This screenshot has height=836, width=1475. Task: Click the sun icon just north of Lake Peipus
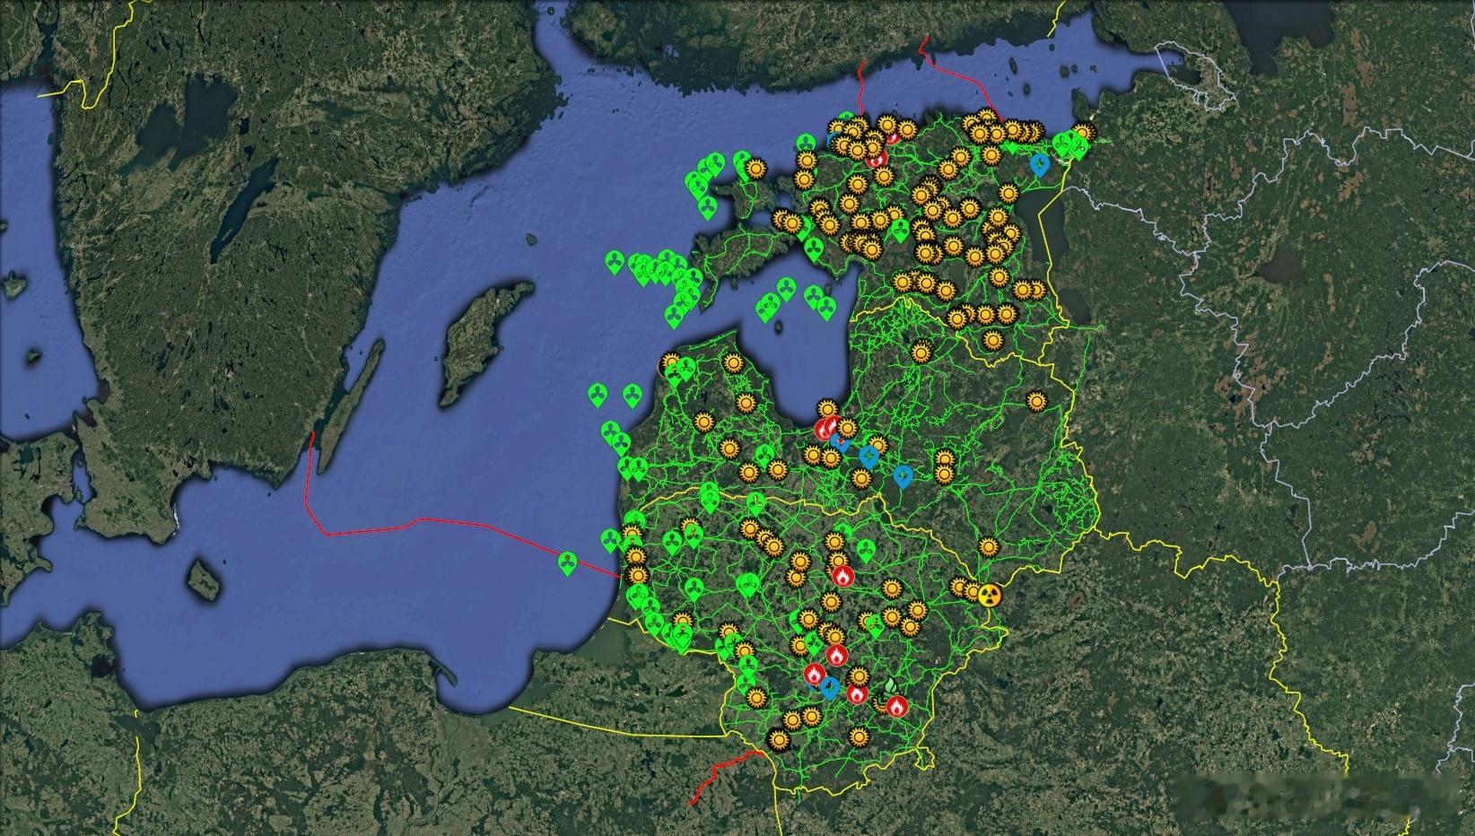[1008, 191]
